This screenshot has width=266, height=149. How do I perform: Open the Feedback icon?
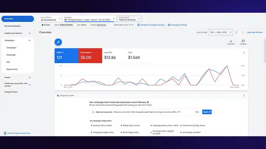(x=243, y=41)
